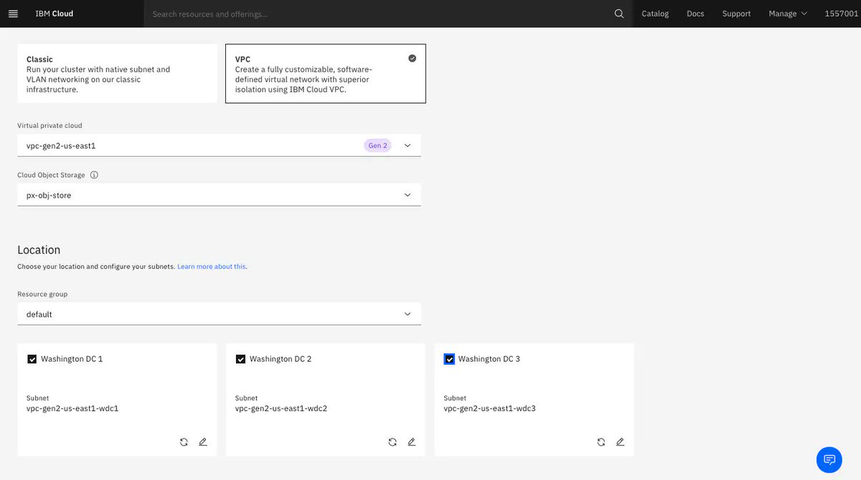Follow the Learn more about this link
Screen dimensions: 861x480
coord(212,267)
